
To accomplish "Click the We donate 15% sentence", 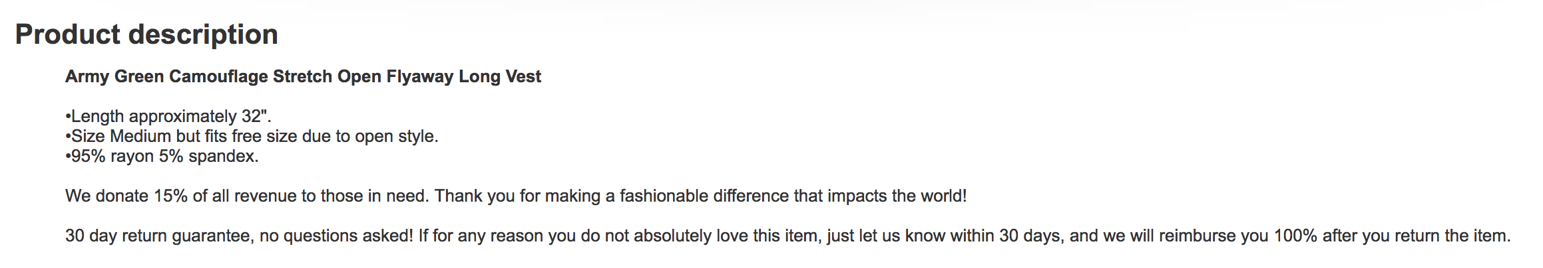I will 516,196.
